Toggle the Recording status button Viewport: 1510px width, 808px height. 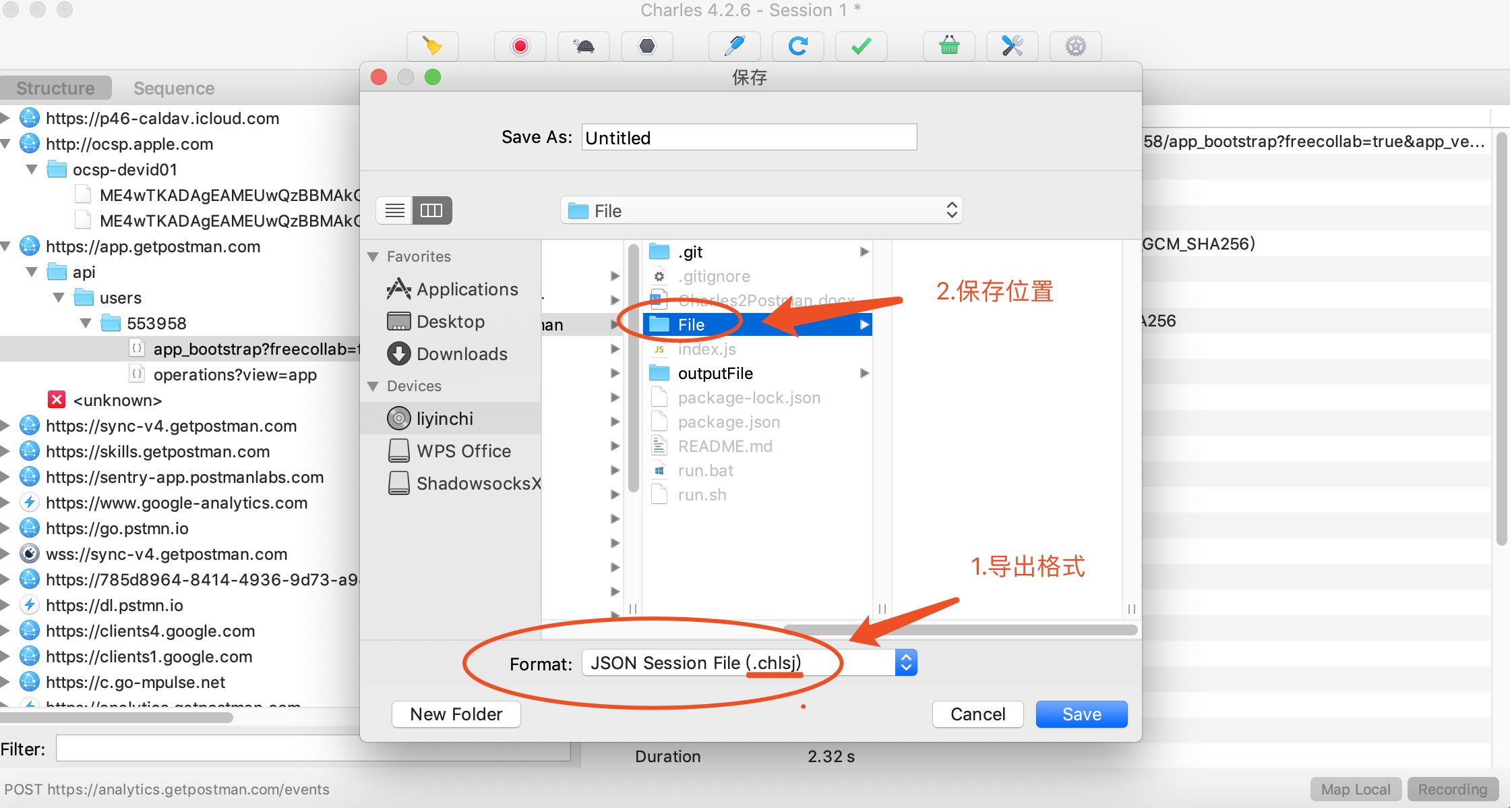(1452, 789)
